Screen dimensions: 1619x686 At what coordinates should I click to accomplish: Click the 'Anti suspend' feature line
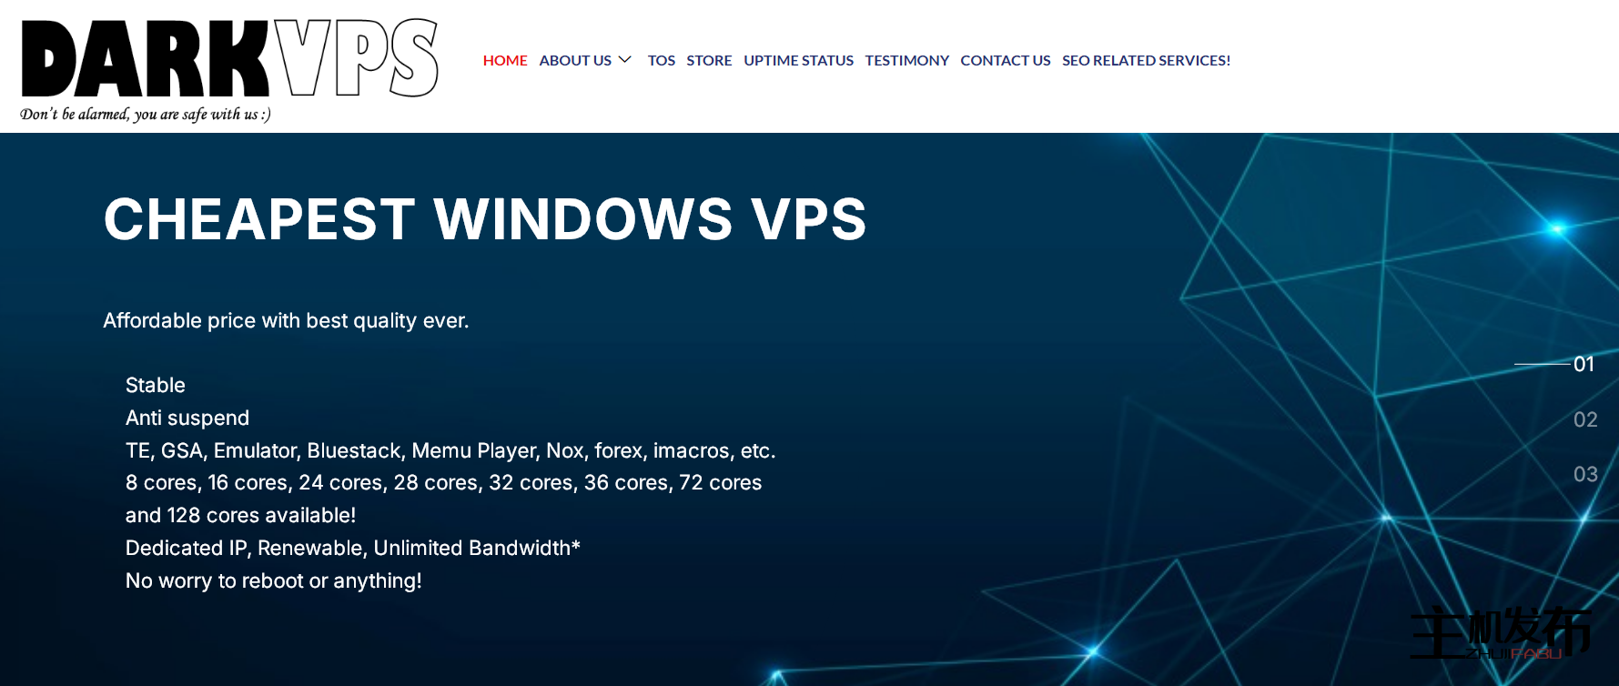[187, 418]
